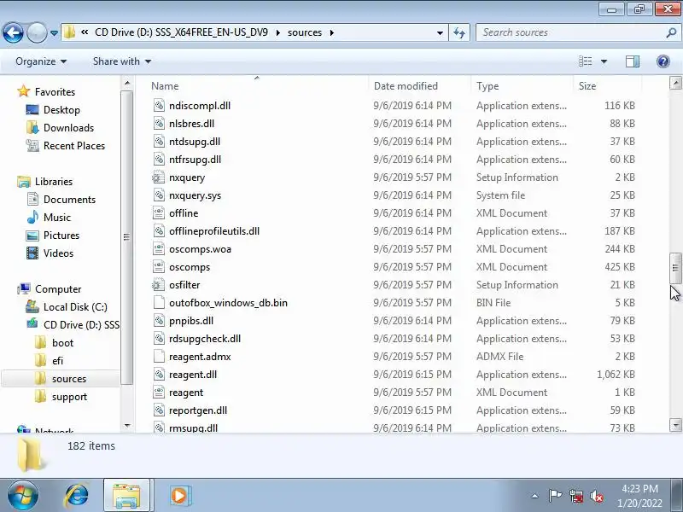Select the reagent XML document icon
The width and height of the screenshot is (683, 512).
click(159, 393)
